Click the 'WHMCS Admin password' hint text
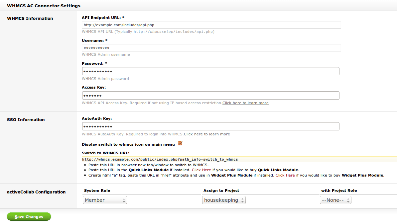Screen dimensions: 397x222 pyautogui.click(x=105, y=79)
